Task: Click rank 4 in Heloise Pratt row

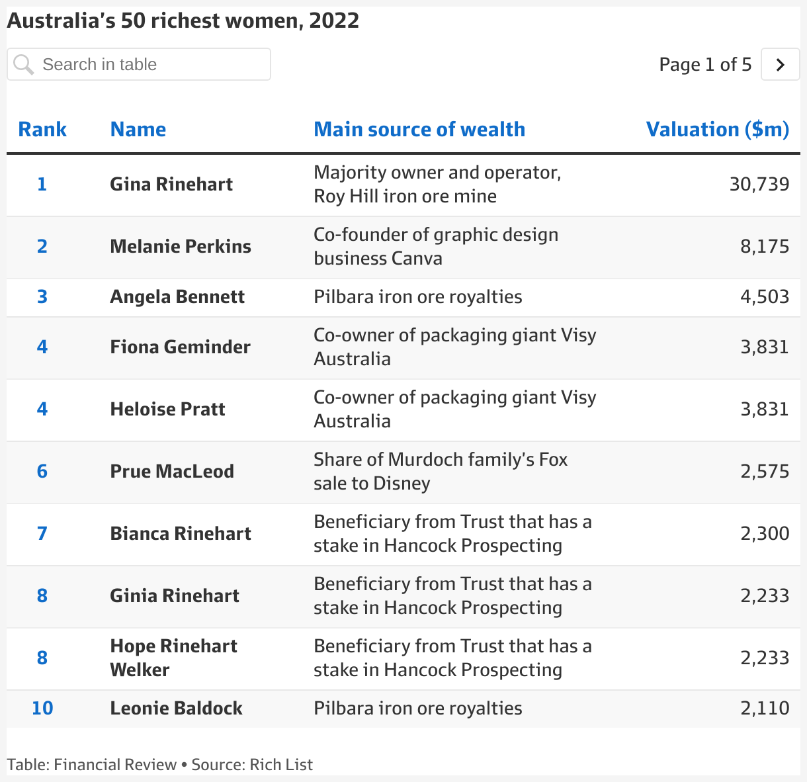Action: [42, 409]
